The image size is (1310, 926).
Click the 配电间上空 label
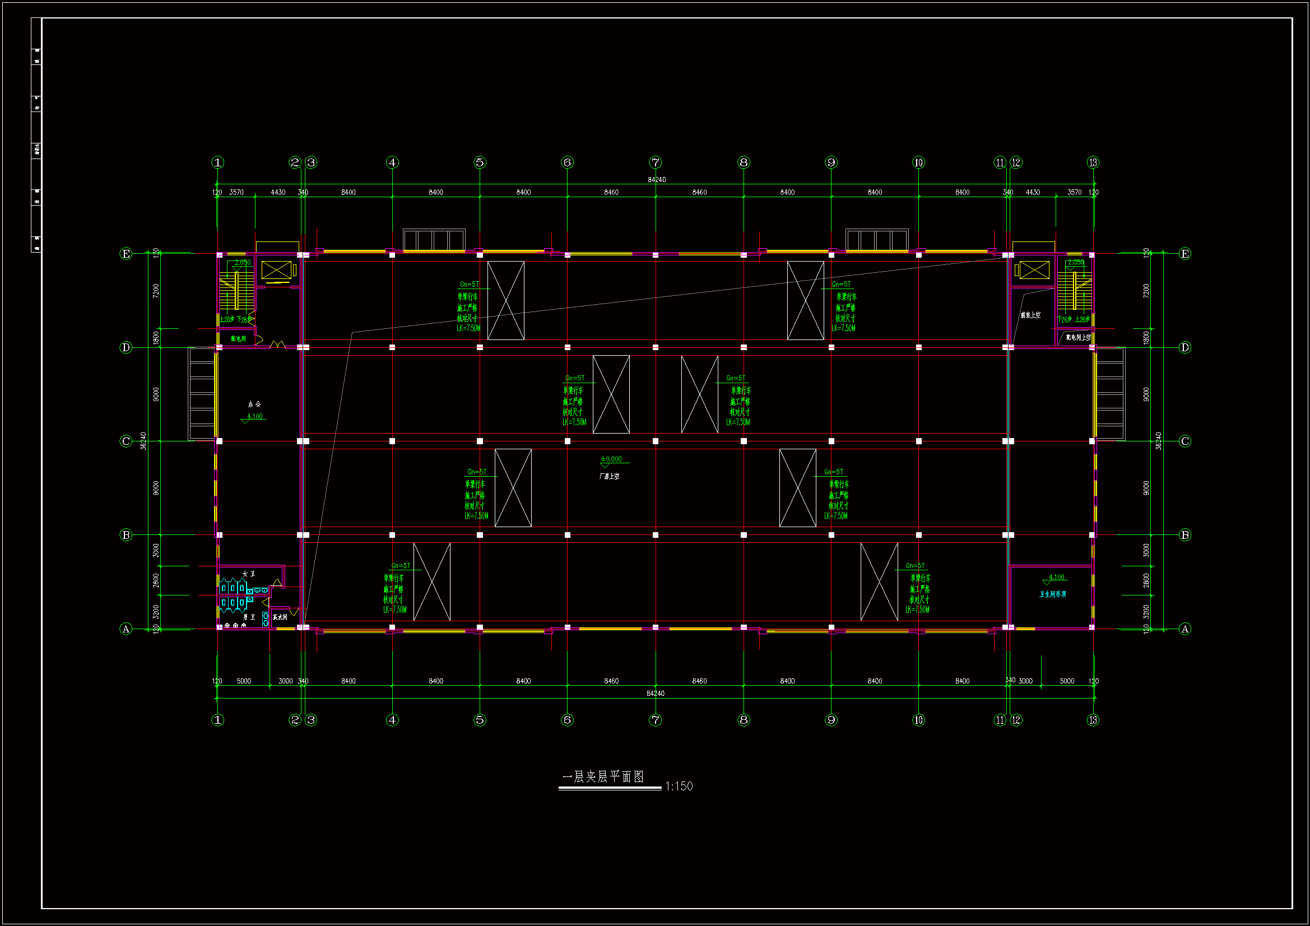1079,337
